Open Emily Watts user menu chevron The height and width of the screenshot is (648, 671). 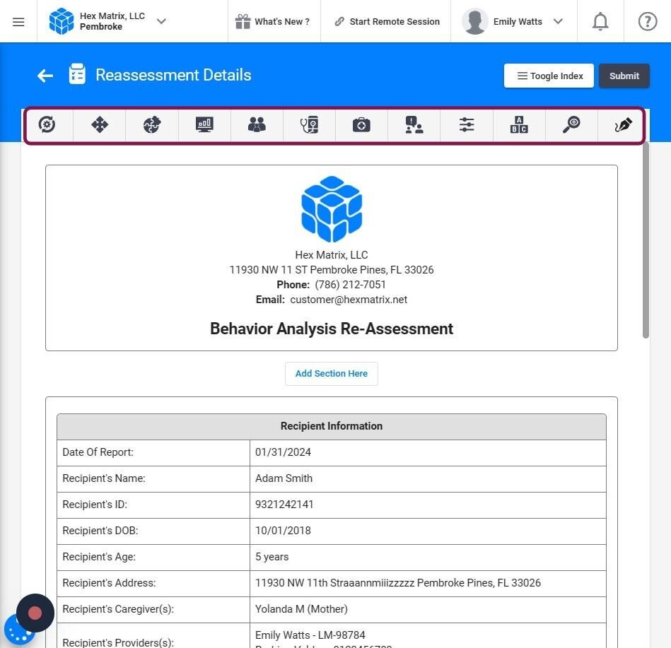[x=558, y=21]
